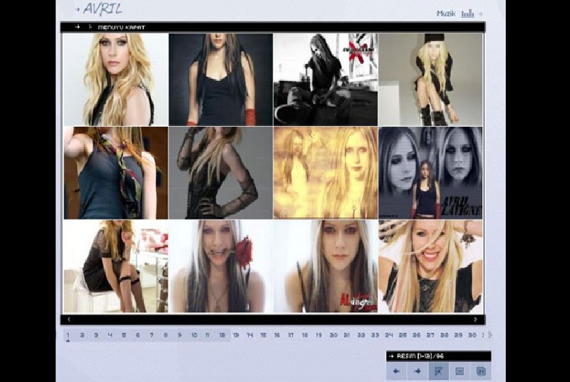Open thumbnail of smiling blonde woman, arms raised
This screenshot has height=382, width=570.
click(x=430, y=266)
